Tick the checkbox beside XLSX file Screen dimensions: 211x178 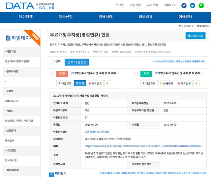[x=52, y=74]
